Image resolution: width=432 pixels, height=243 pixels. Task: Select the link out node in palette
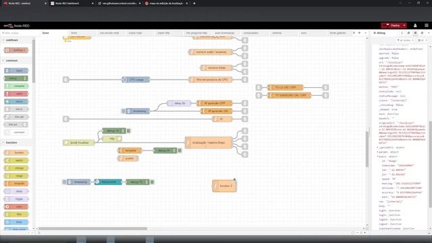(16, 125)
